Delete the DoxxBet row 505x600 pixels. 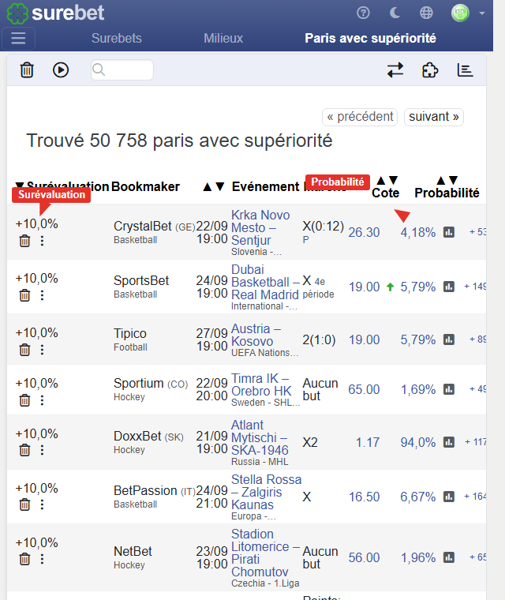[x=25, y=450]
